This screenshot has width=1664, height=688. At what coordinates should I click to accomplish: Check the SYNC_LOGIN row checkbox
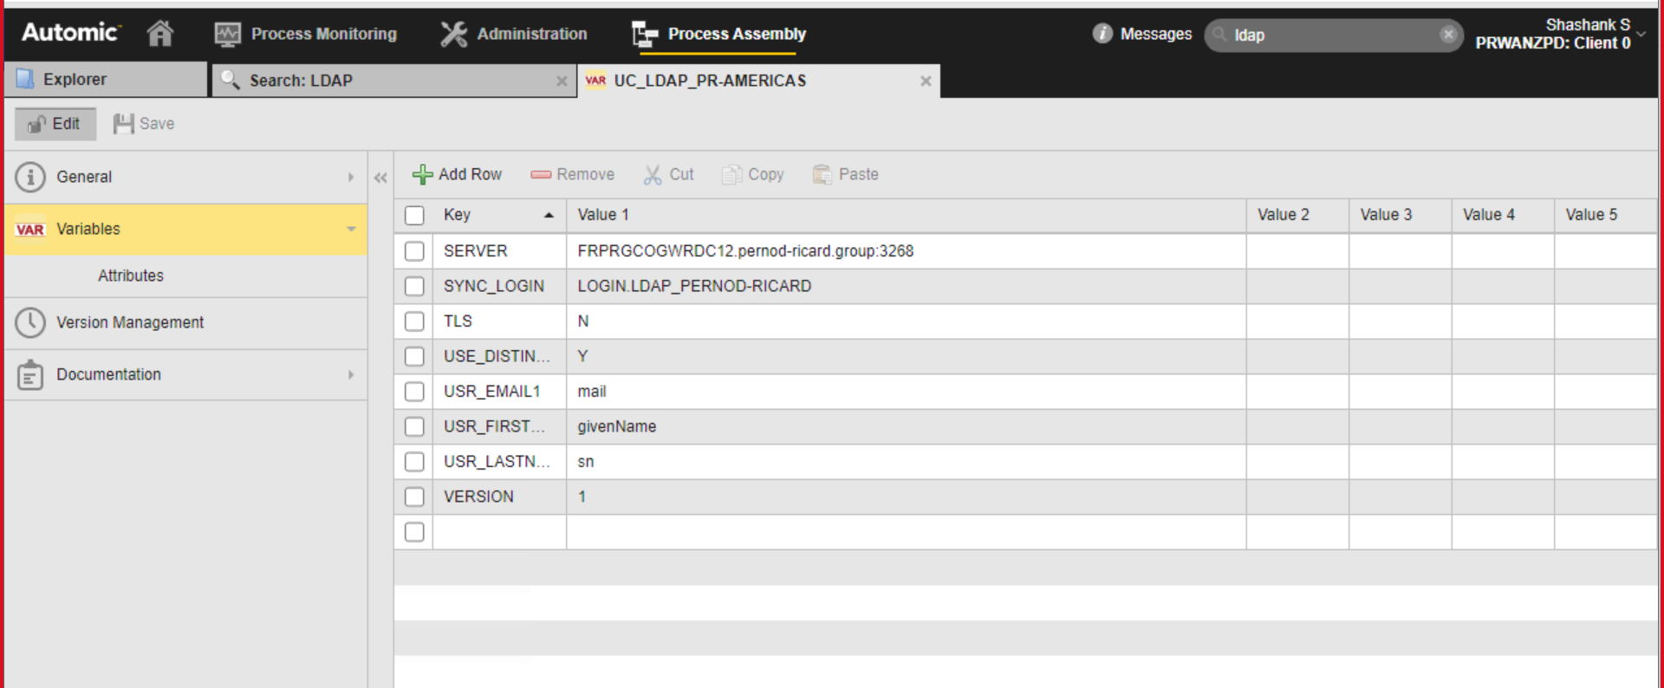tap(414, 286)
